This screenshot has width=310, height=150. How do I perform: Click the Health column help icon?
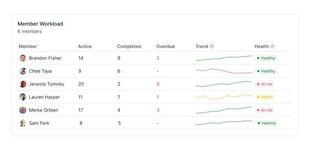(272, 46)
